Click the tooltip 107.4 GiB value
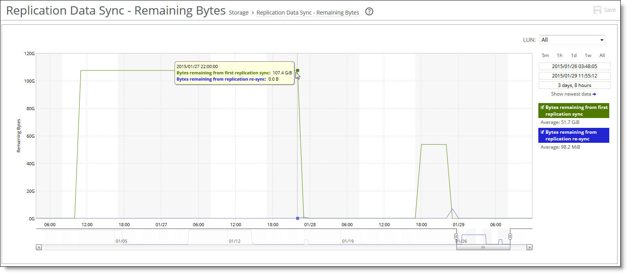 tap(282, 73)
